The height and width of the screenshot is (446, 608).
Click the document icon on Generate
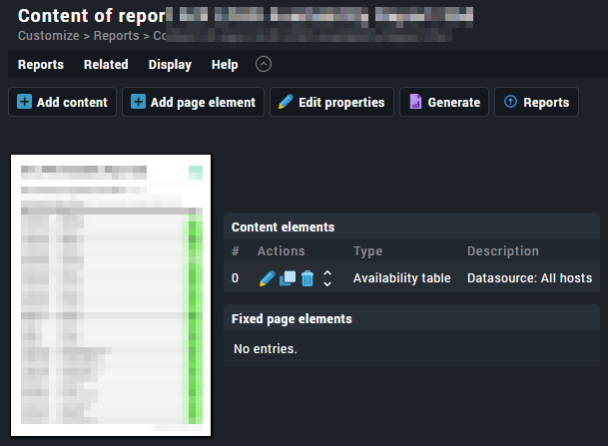point(415,102)
